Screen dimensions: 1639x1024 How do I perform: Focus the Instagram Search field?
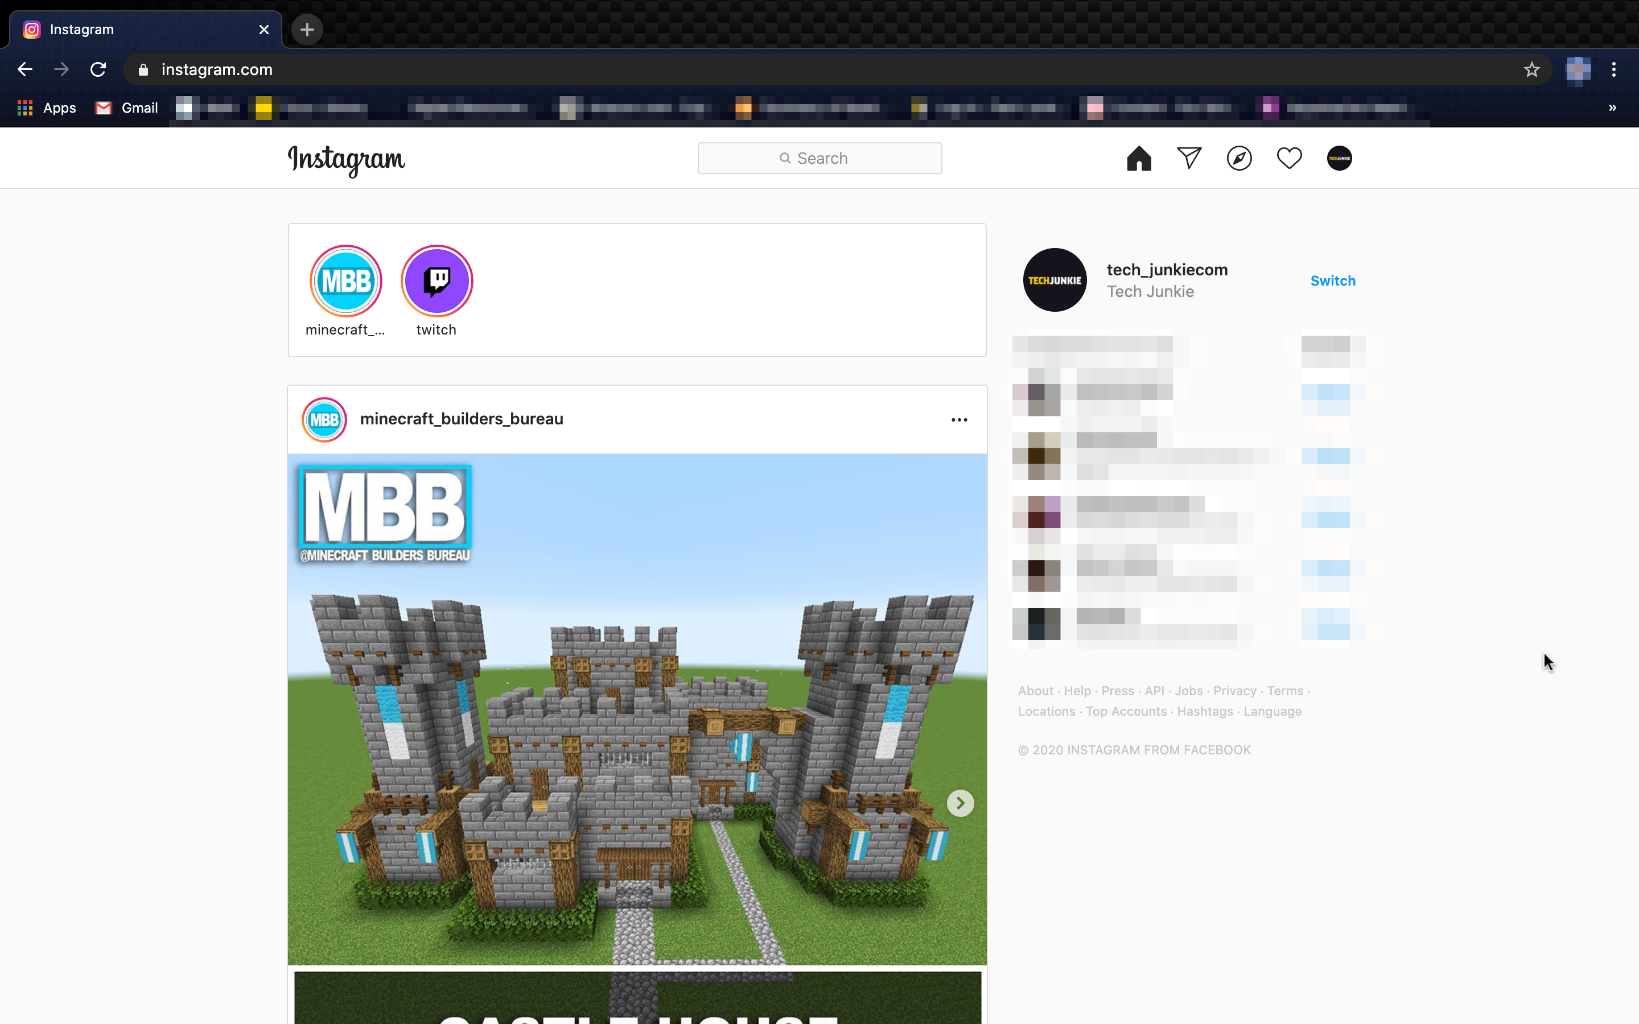(x=819, y=158)
